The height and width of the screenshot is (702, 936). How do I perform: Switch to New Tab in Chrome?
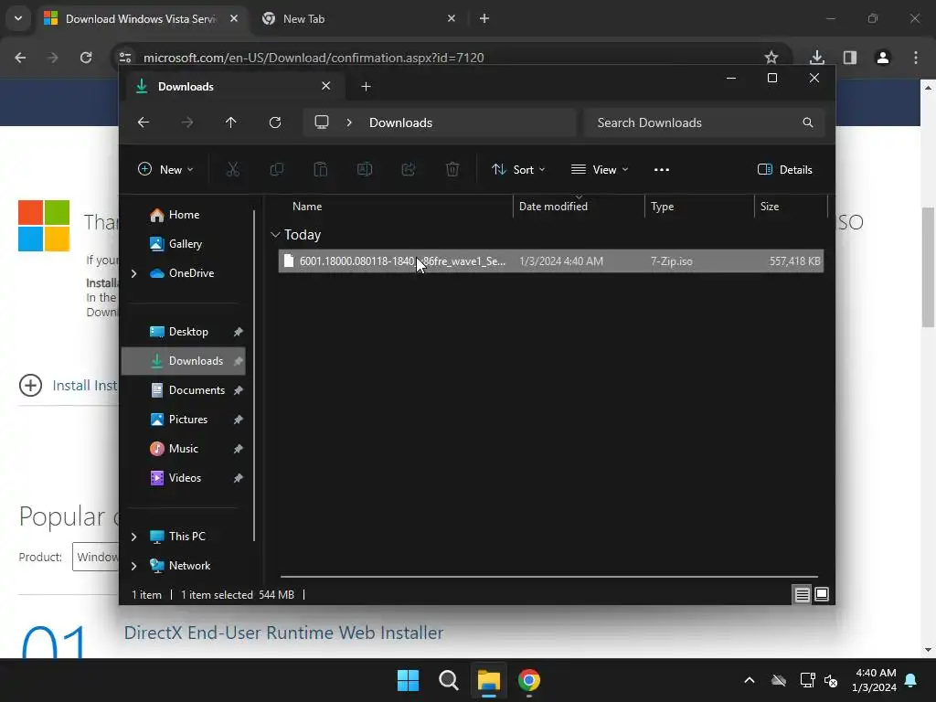point(360,19)
